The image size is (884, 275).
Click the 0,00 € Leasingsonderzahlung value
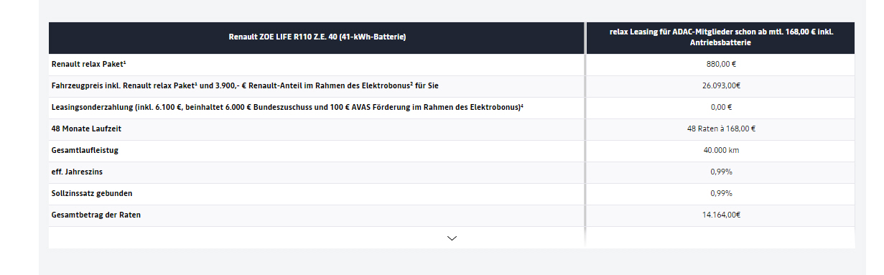tap(721, 107)
